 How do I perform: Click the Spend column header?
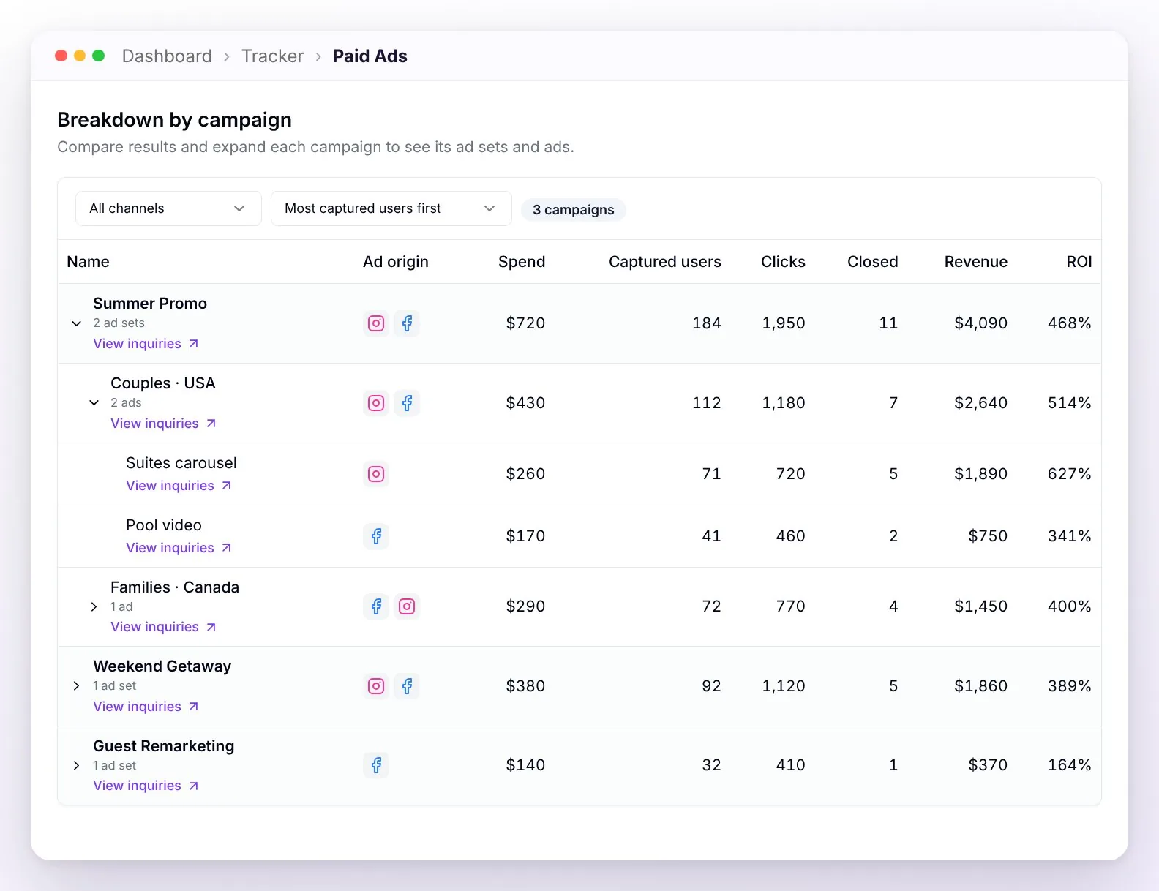[x=522, y=262]
